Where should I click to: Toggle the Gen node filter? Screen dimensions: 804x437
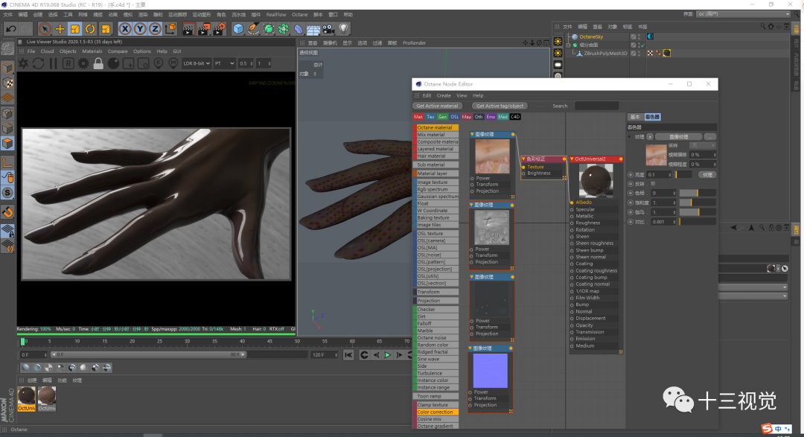point(442,117)
